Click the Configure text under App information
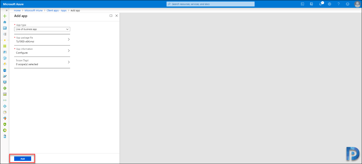This screenshot has height=164, width=362. (22, 53)
